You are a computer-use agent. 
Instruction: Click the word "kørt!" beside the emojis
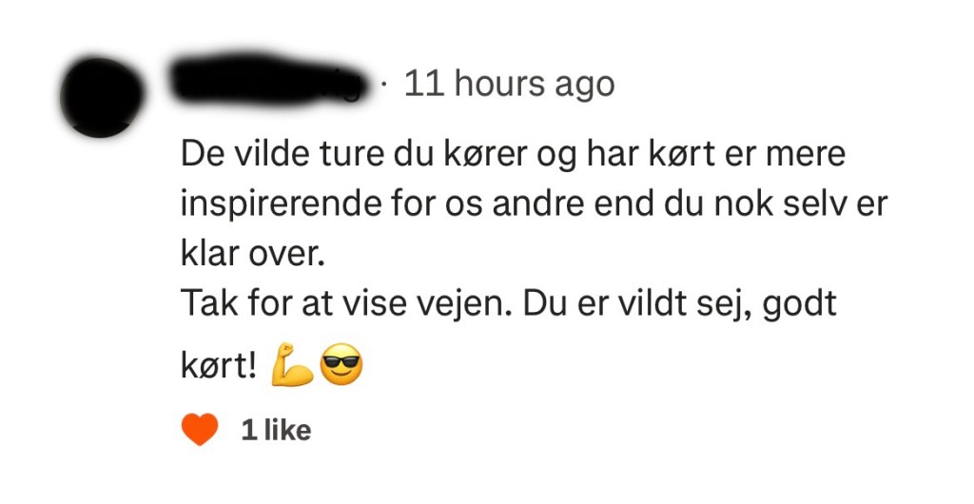click(x=219, y=366)
